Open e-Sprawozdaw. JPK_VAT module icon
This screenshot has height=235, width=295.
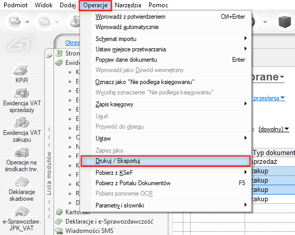[x=22, y=211]
